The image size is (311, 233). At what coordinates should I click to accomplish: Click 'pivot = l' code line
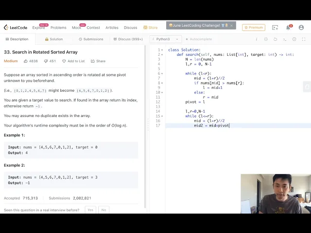(x=195, y=102)
